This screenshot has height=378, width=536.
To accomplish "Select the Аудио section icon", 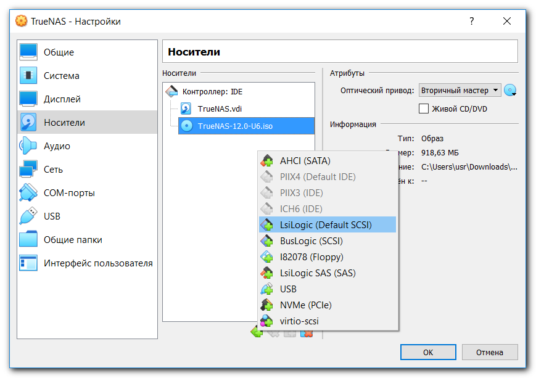I will 28,146.
